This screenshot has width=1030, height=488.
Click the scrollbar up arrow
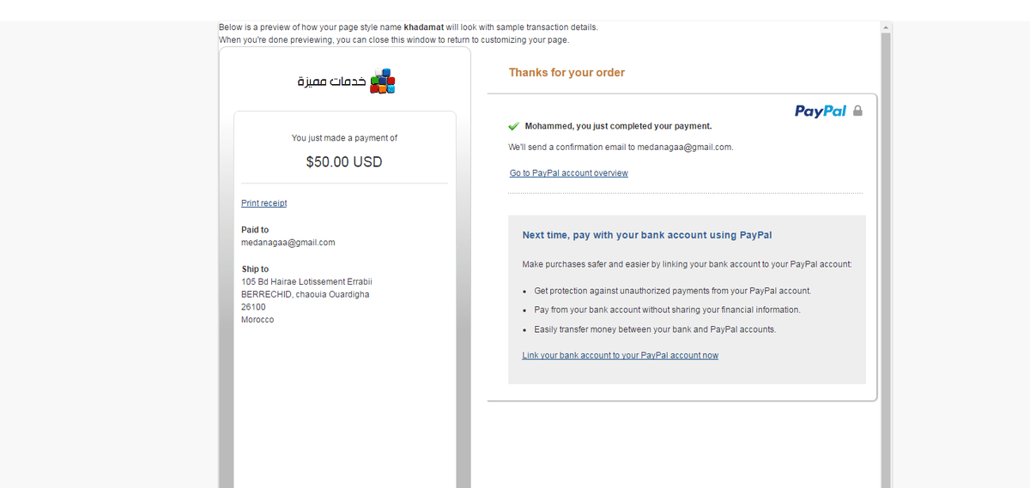(886, 27)
